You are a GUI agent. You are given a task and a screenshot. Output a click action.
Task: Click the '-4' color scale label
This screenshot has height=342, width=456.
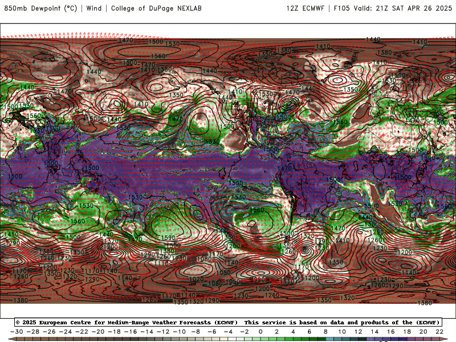coord(229,332)
